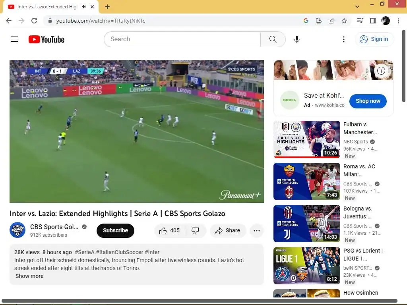The height and width of the screenshot is (305, 407).
Task: Click '912K subscribers' text
Action: pyautogui.click(x=48, y=235)
